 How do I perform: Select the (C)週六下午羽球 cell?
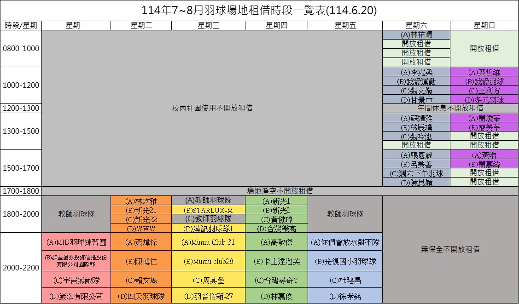(x=416, y=173)
